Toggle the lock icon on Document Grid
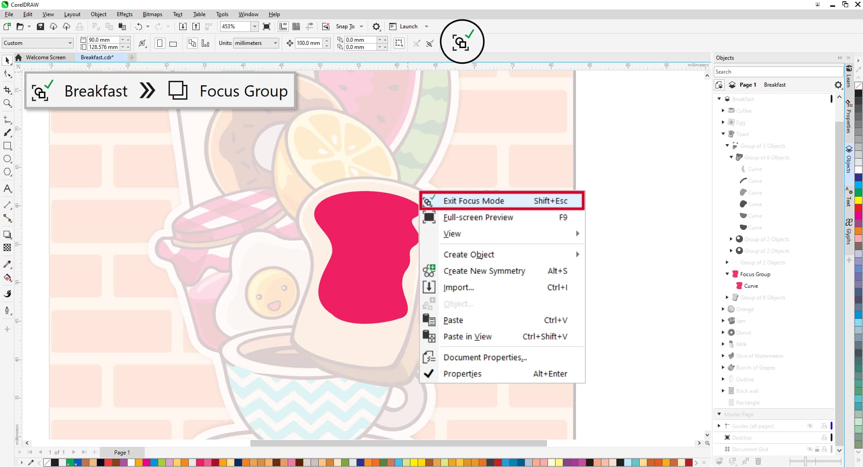 [x=817, y=449]
